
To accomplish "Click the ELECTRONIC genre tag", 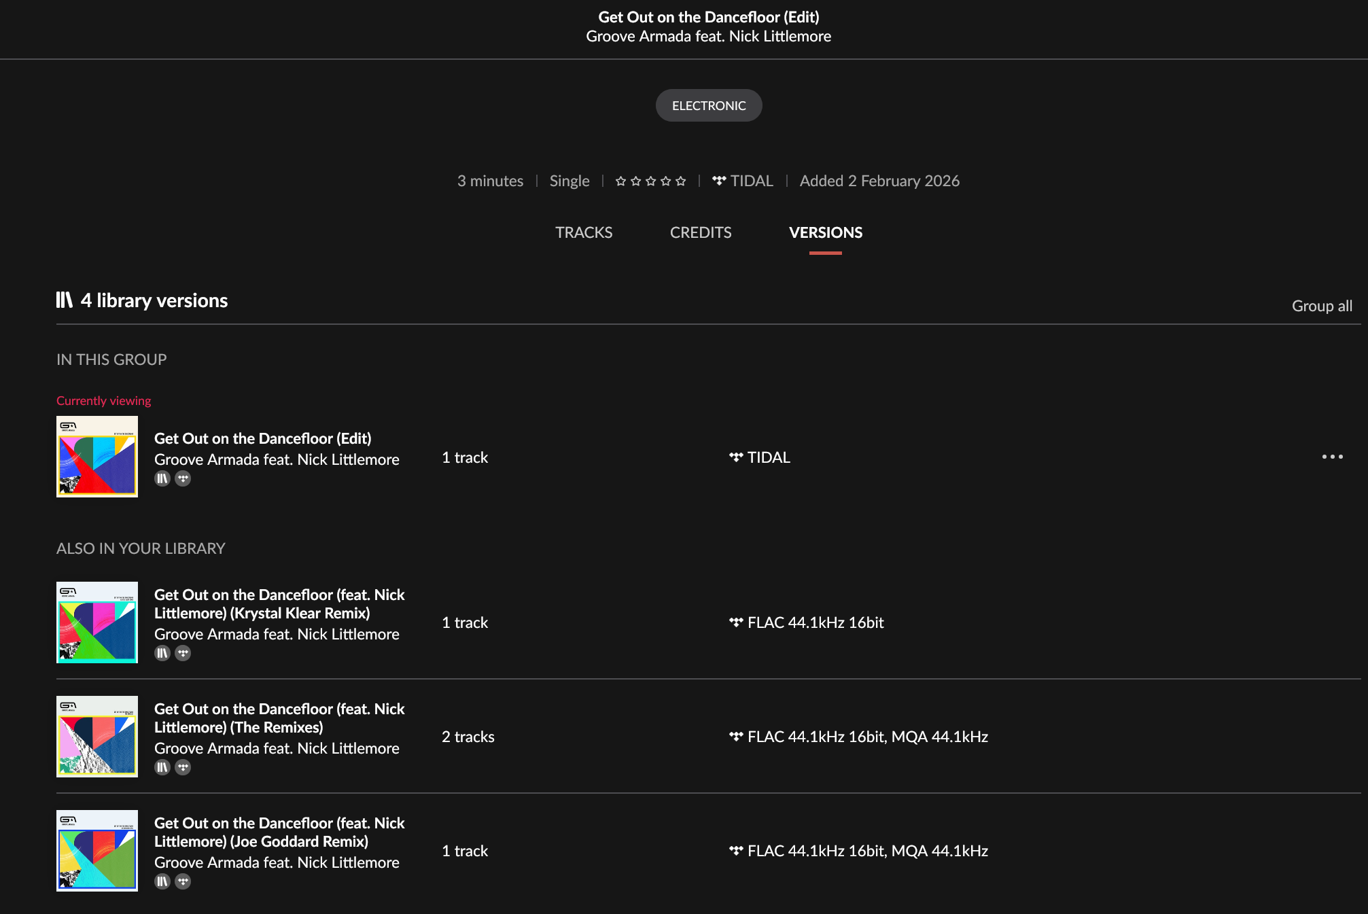I will pyautogui.click(x=709, y=105).
